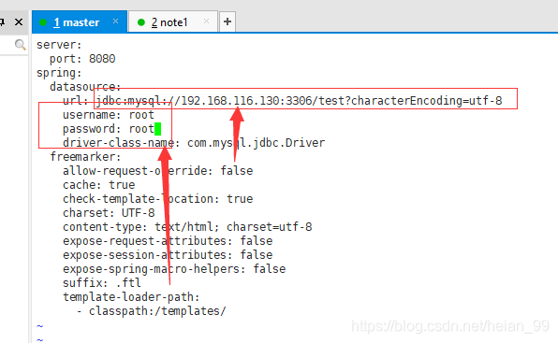Click the 'password: root' line
Screen dimensions: 558x343
point(109,129)
